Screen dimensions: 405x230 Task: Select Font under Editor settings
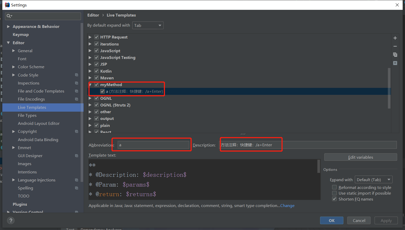pos(22,59)
